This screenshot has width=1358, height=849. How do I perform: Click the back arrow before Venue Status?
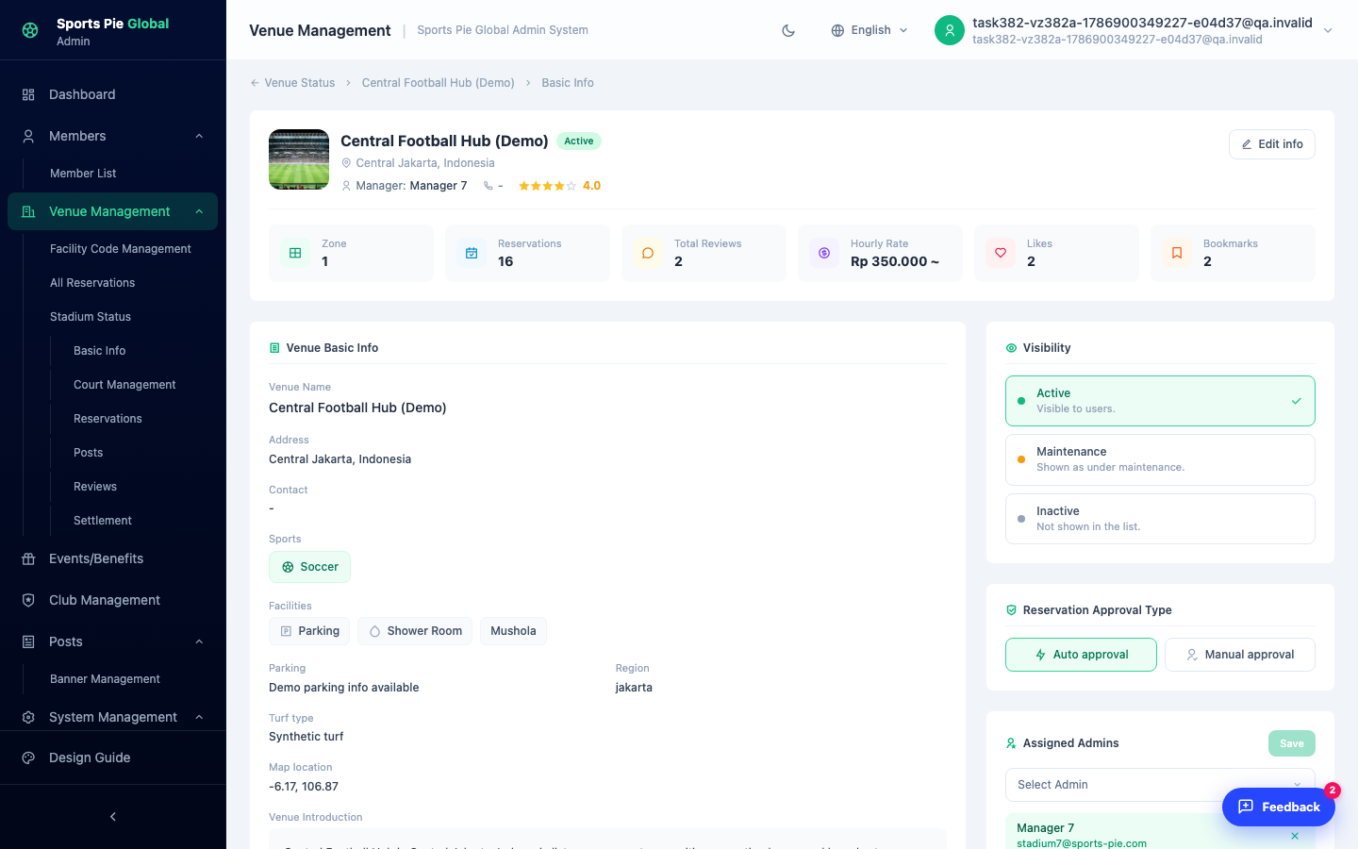[255, 83]
